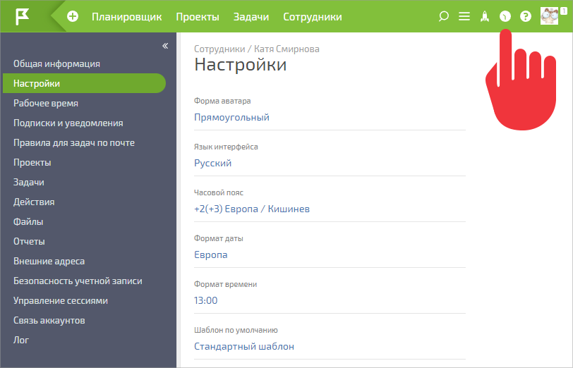Click the plus add button in header

click(x=73, y=16)
